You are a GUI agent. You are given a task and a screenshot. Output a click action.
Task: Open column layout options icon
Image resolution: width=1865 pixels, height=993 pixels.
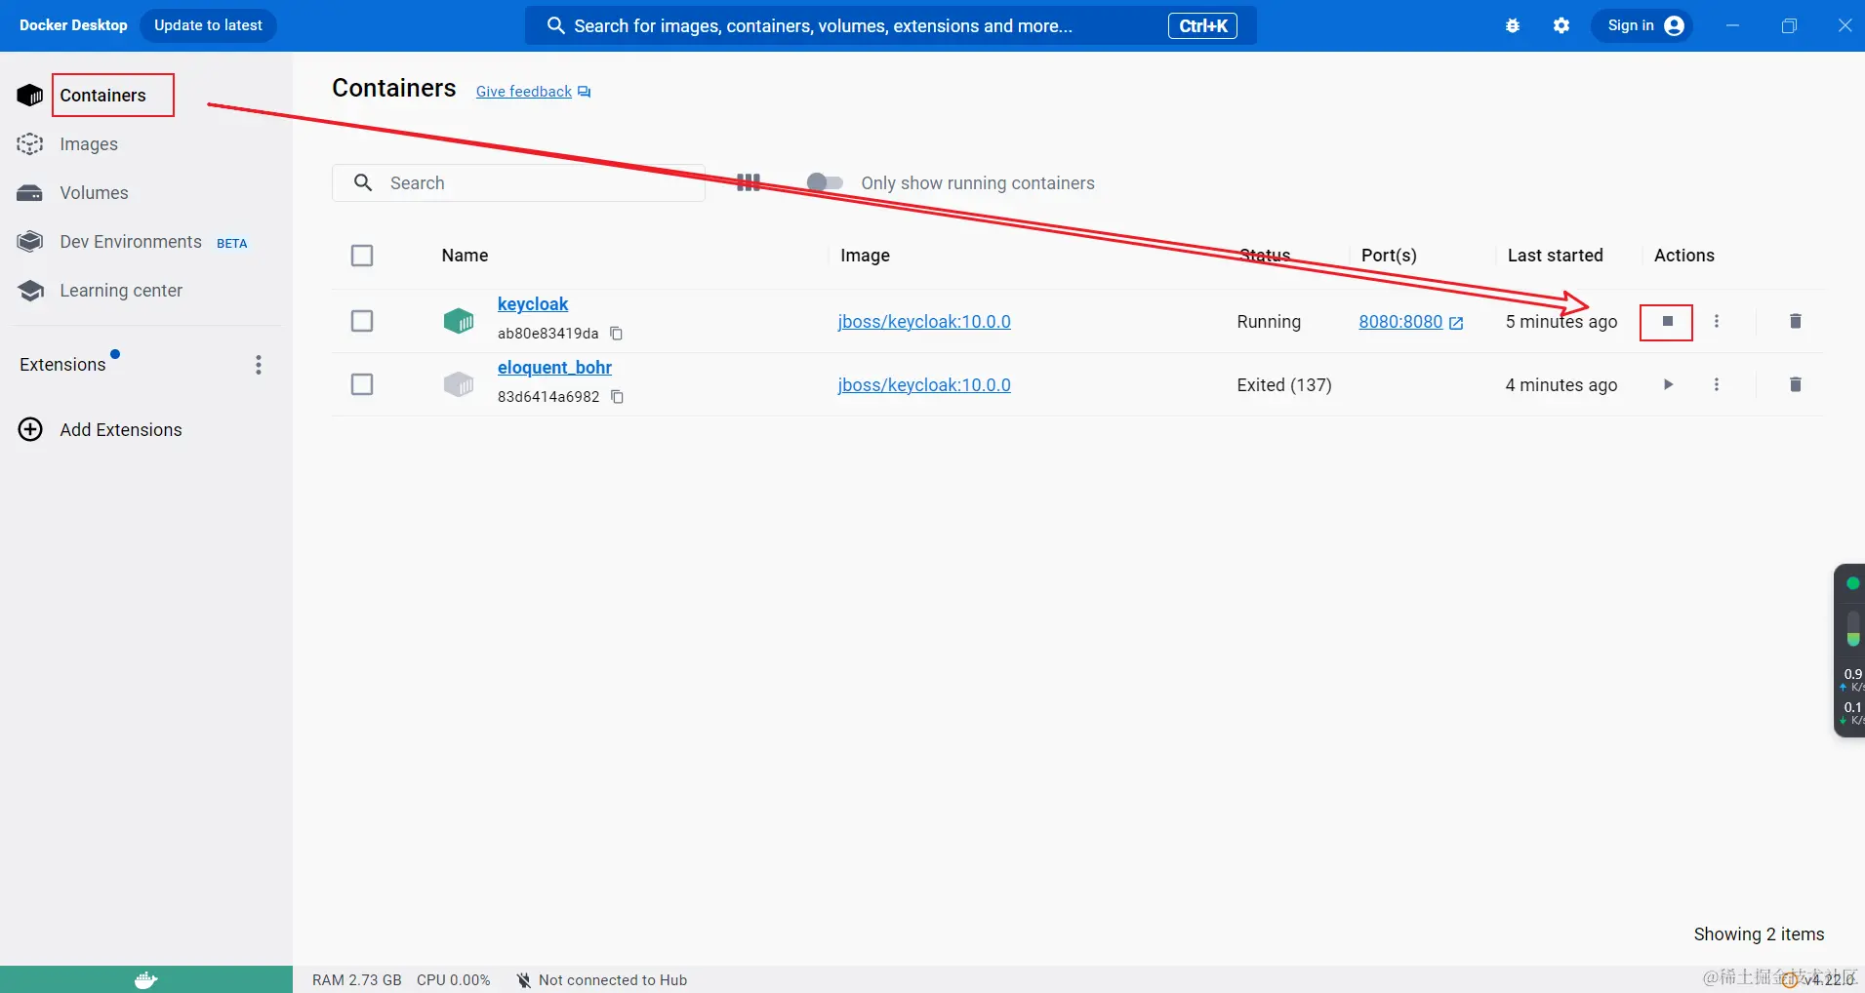coord(749,182)
